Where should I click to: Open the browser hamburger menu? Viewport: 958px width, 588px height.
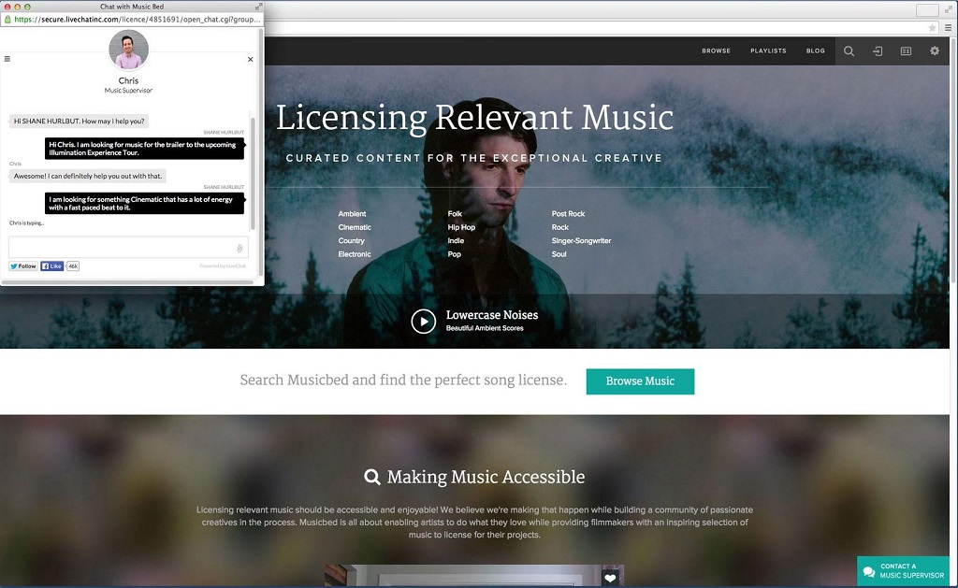point(949,27)
